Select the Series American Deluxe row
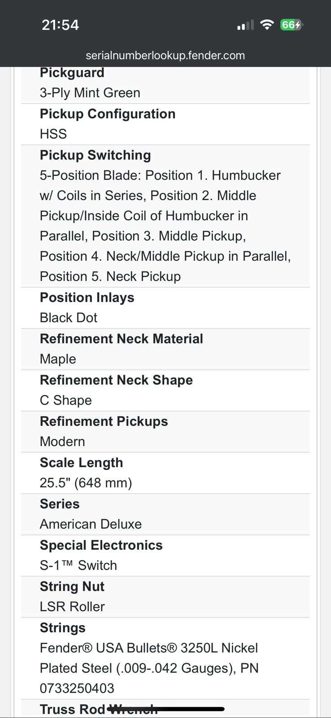 click(165, 514)
